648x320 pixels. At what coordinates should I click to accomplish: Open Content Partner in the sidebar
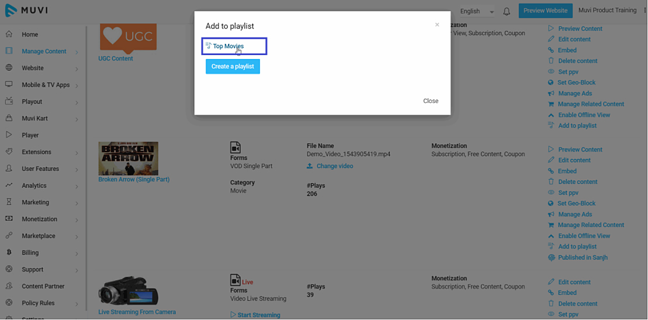[x=43, y=286]
